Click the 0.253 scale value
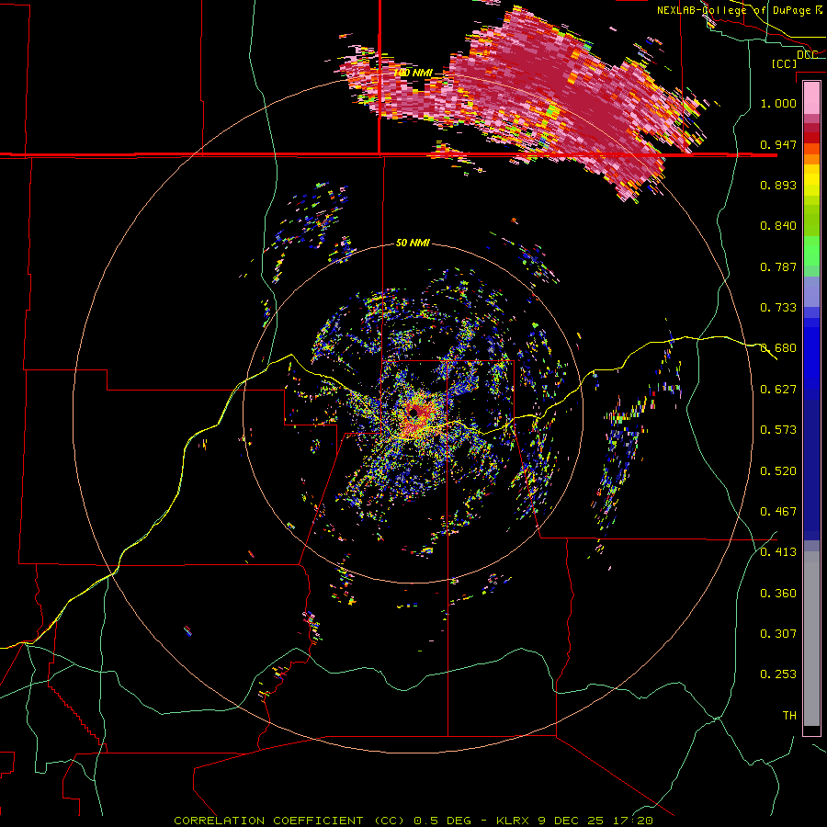This screenshot has width=827, height=827. (x=778, y=674)
